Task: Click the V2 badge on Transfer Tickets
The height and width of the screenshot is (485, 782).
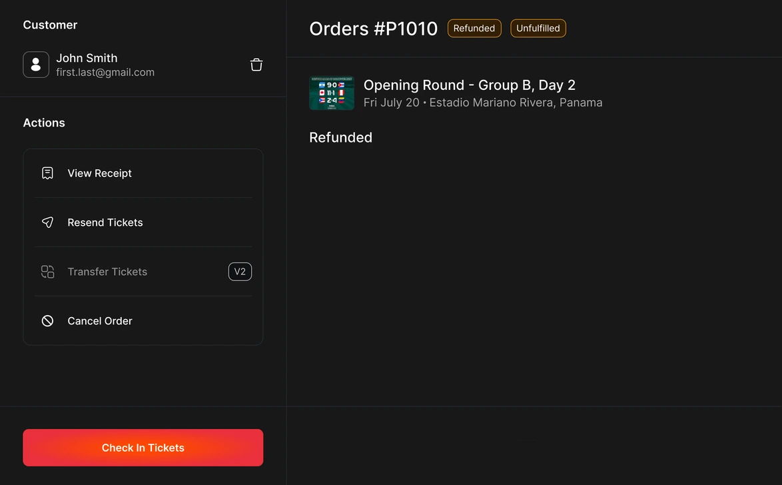Action: tap(240, 271)
